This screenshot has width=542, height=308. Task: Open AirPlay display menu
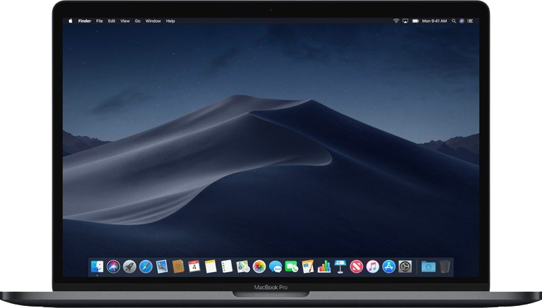(405, 21)
